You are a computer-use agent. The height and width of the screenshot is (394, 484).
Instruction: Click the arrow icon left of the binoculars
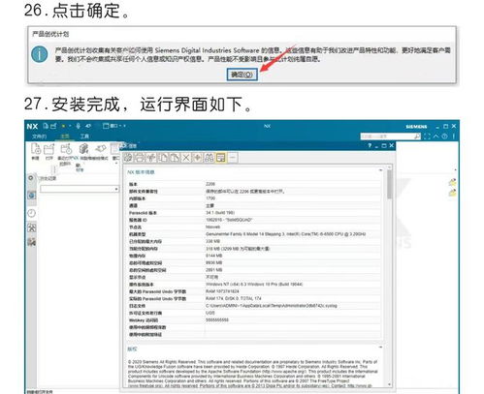click(x=197, y=158)
